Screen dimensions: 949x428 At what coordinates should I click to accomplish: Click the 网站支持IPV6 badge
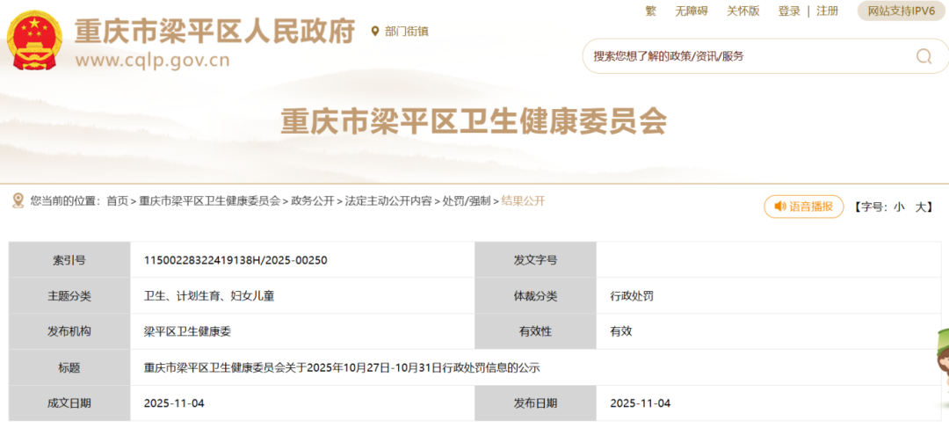[x=902, y=11]
